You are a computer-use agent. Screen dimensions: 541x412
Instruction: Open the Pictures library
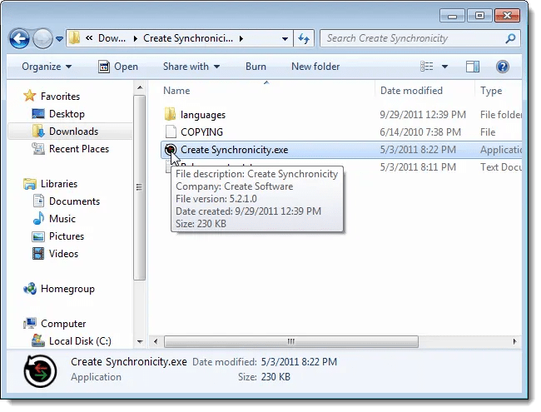coord(67,236)
